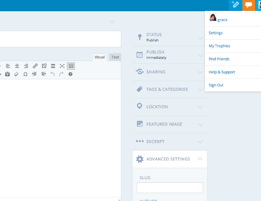The image size is (261, 201).
Task: Click the remove link icon
Action: click(44, 66)
